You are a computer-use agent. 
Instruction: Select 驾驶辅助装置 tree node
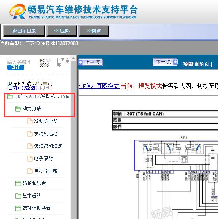[37, 208]
